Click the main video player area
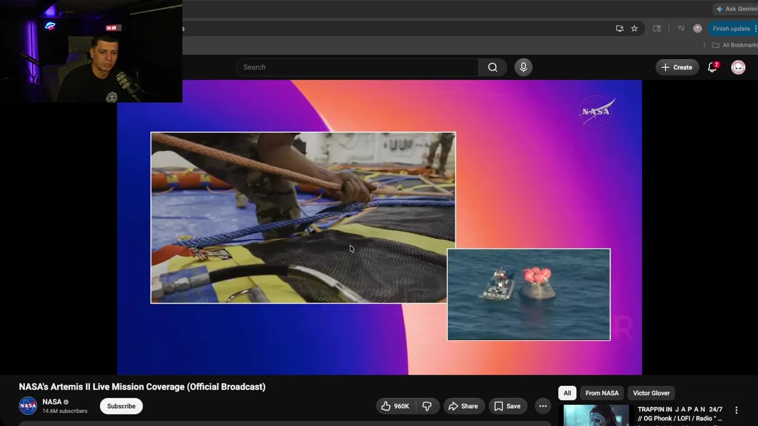This screenshot has height=426, width=758. point(380,227)
